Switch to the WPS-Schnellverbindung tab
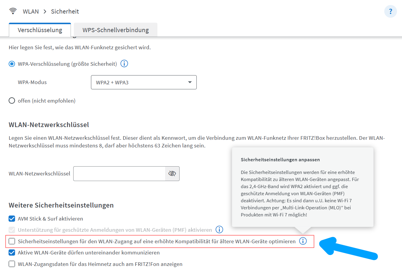 tap(115, 30)
